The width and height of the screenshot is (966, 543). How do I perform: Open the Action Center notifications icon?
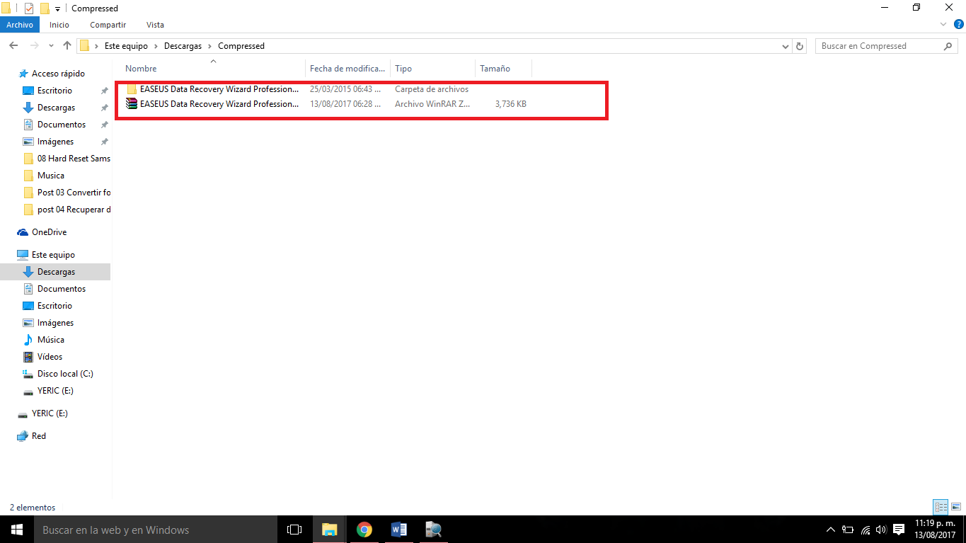coord(899,530)
